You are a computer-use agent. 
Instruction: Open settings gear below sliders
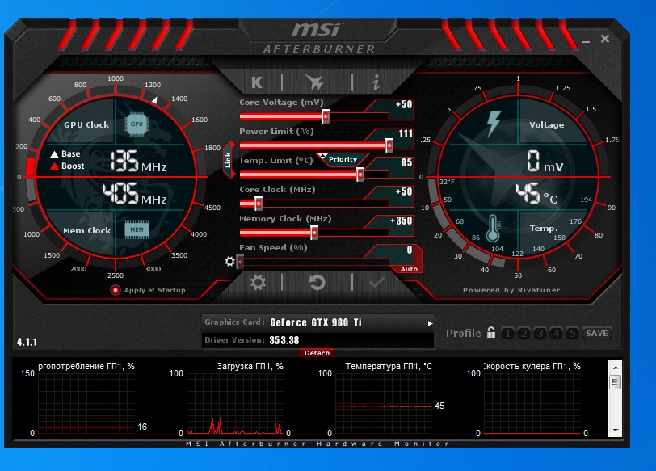258,282
